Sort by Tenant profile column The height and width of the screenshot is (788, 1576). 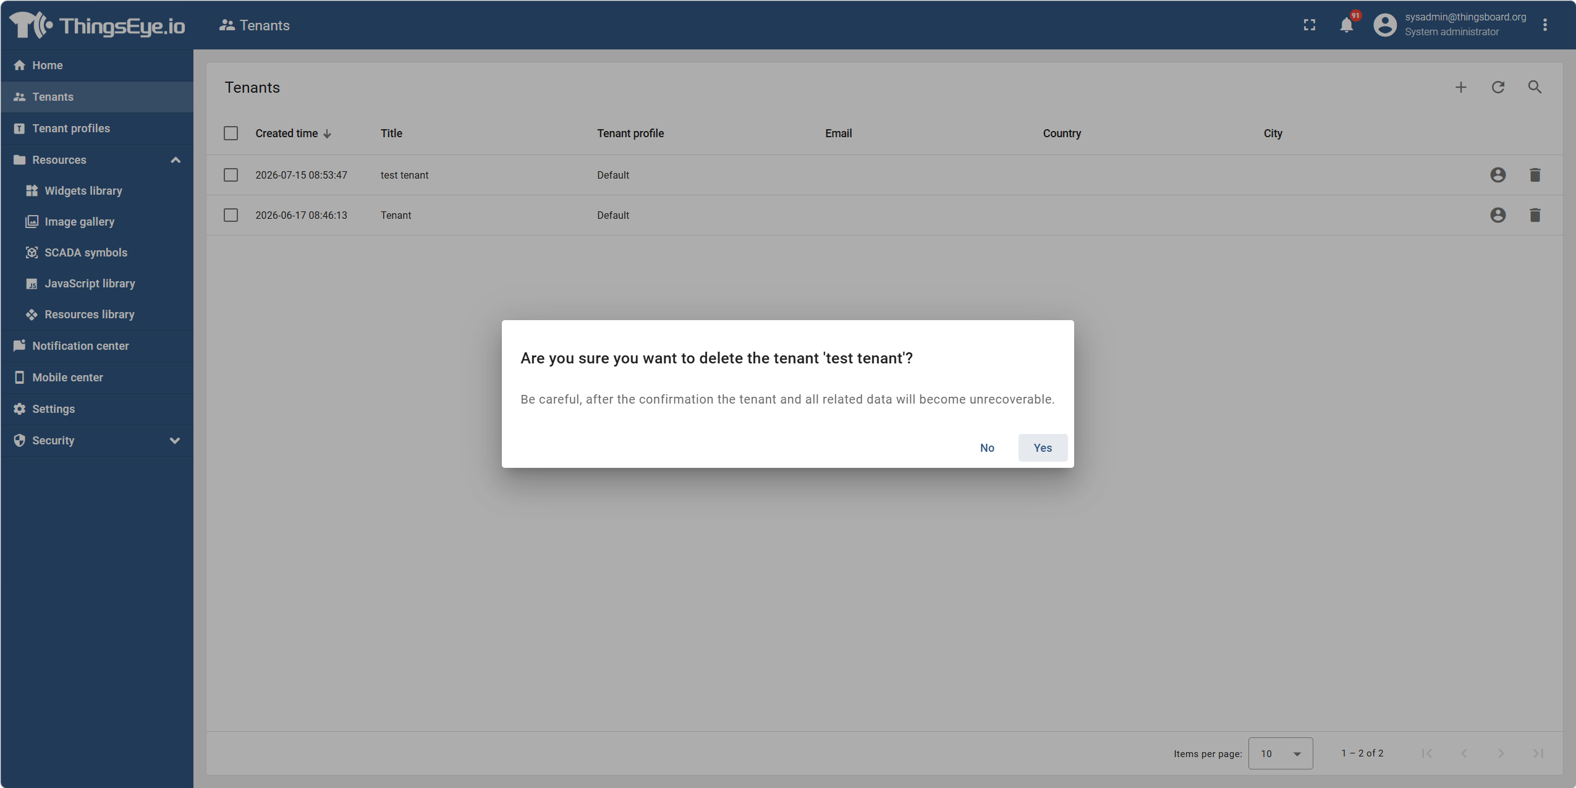[x=630, y=133]
